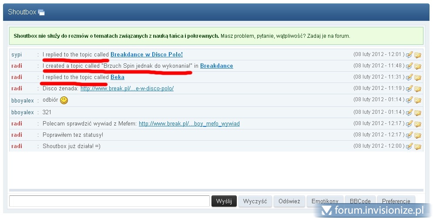Click the folder icon on the '321' shout

click(x=418, y=113)
